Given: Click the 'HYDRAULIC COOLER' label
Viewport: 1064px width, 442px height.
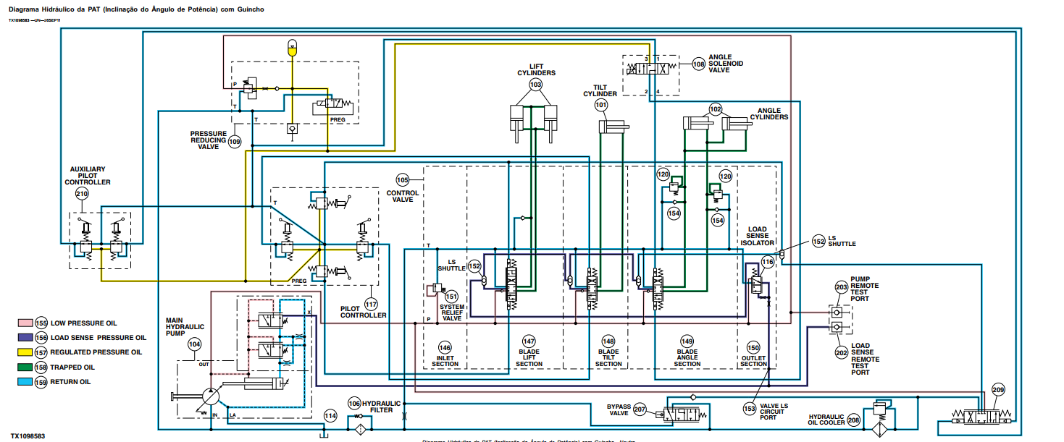Looking at the screenshot, I should point(826,420).
